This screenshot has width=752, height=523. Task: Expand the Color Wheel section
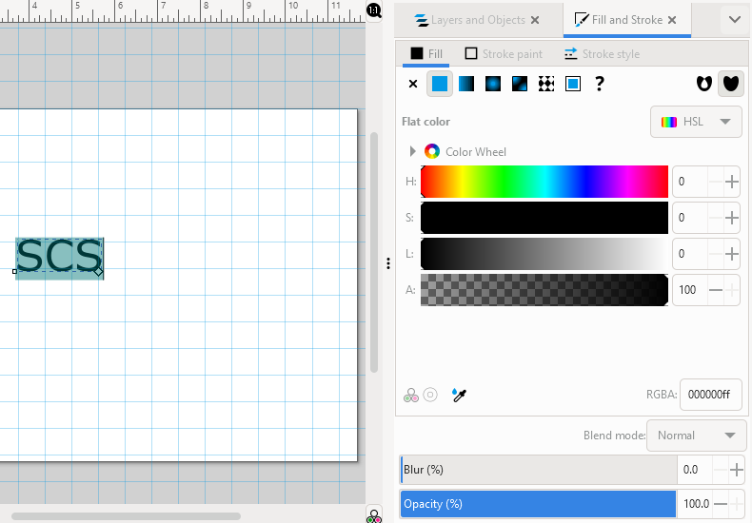(413, 151)
